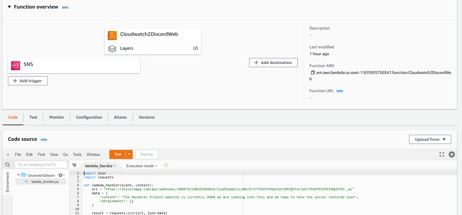Open a new tab with green plus icon
The width and height of the screenshot is (462, 215).
pyautogui.click(x=166, y=165)
